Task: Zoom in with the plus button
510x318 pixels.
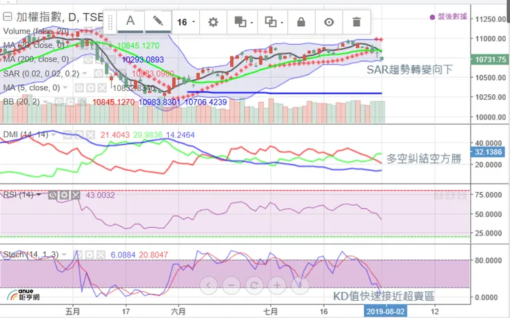Action: 277,286
